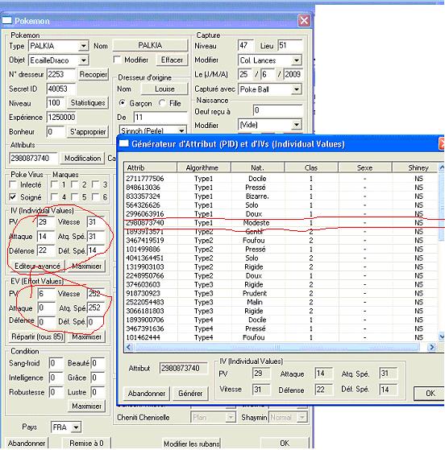Click the Recopier button
This screenshot has width=445, height=450.
tap(94, 74)
